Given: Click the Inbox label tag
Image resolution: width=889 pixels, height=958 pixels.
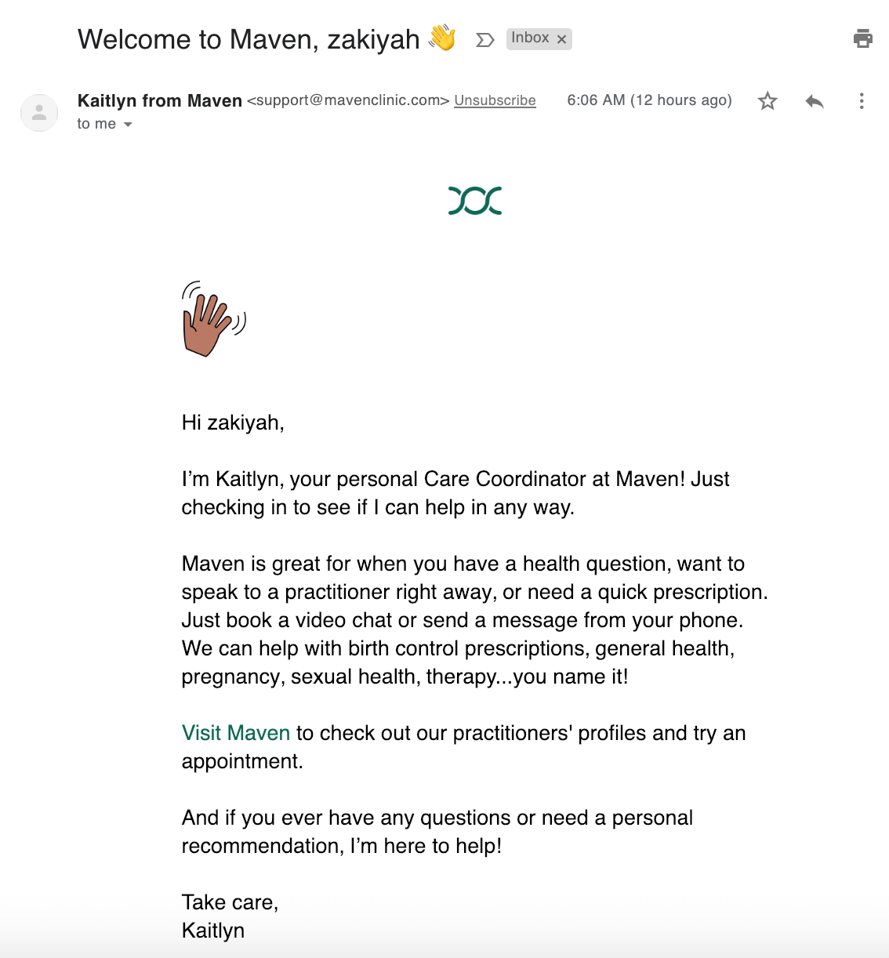Looking at the screenshot, I should pos(531,38).
